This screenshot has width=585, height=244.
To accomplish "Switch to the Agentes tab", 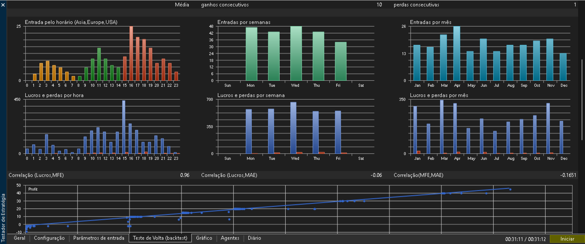I will [x=230, y=238].
